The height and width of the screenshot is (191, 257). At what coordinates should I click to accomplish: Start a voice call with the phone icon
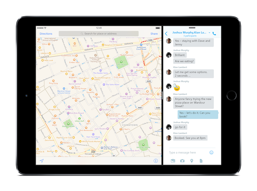click(214, 34)
